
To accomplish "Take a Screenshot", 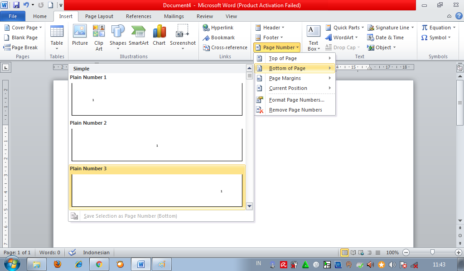I will click(x=183, y=36).
